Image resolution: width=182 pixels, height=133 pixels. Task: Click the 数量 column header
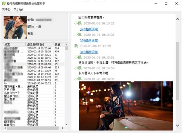click(x=59, y=44)
